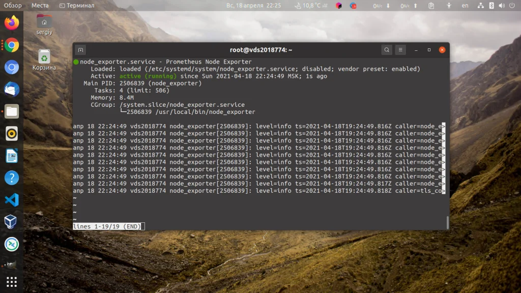
Task: Show the applications grid
Action: [12, 282]
